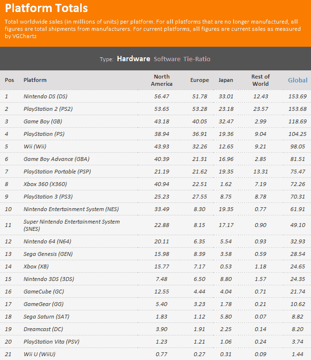Select Xbox 360 (X360) platform name
The height and width of the screenshot is (360, 311).
tap(45, 184)
